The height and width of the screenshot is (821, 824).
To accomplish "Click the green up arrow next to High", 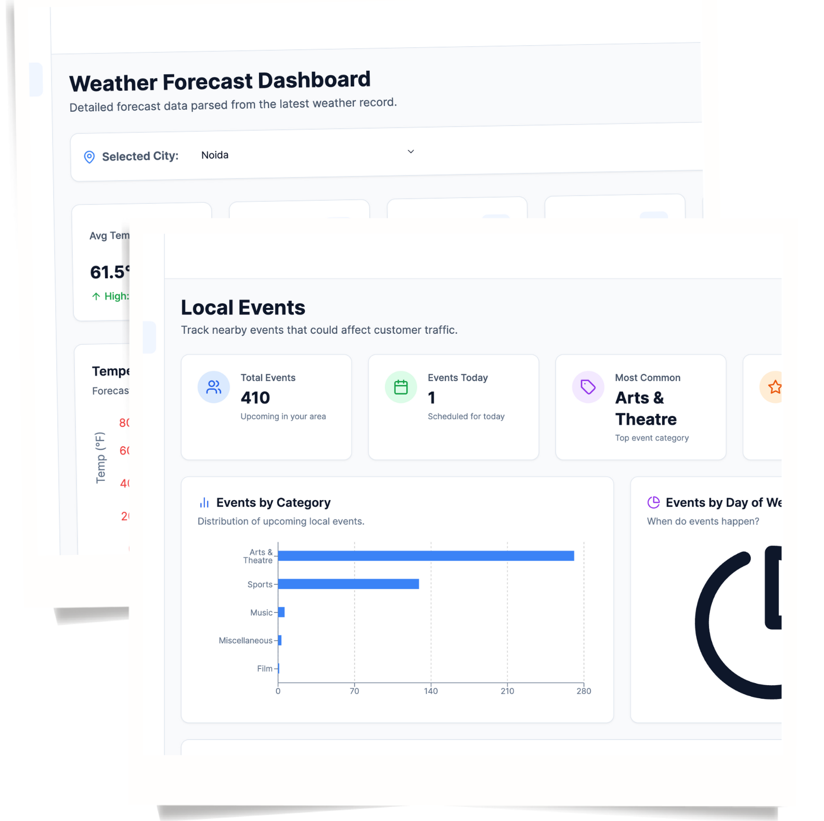I will pos(96,296).
